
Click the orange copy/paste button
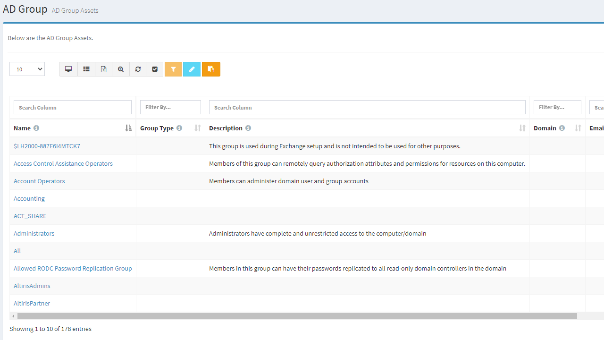211,69
